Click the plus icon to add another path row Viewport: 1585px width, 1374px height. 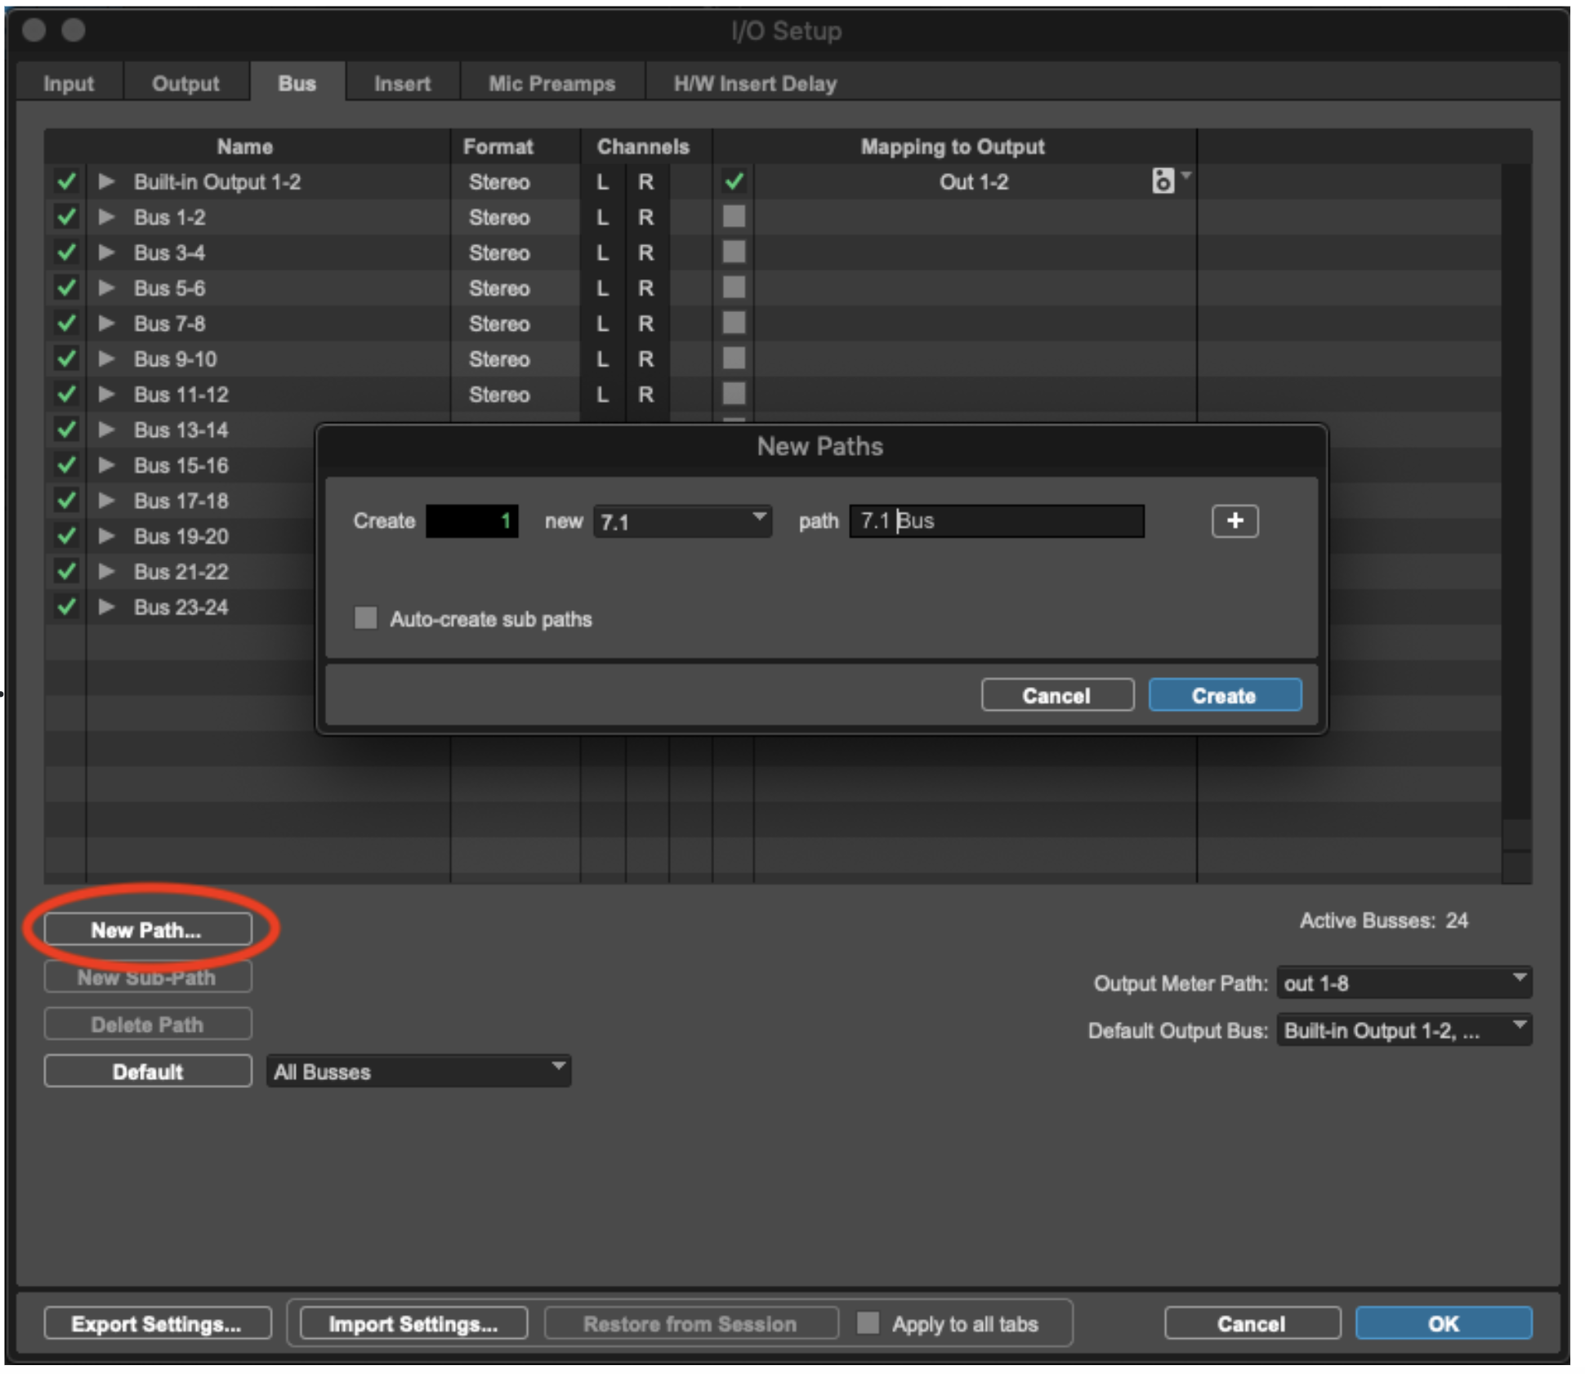point(1235,520)
